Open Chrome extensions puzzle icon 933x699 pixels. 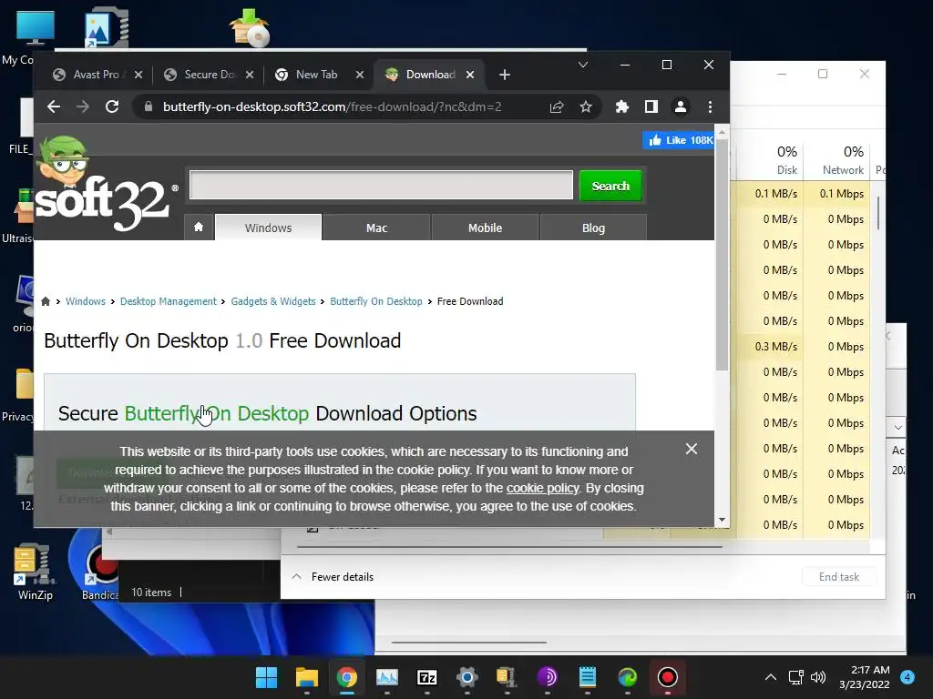[x=621, y=107]
